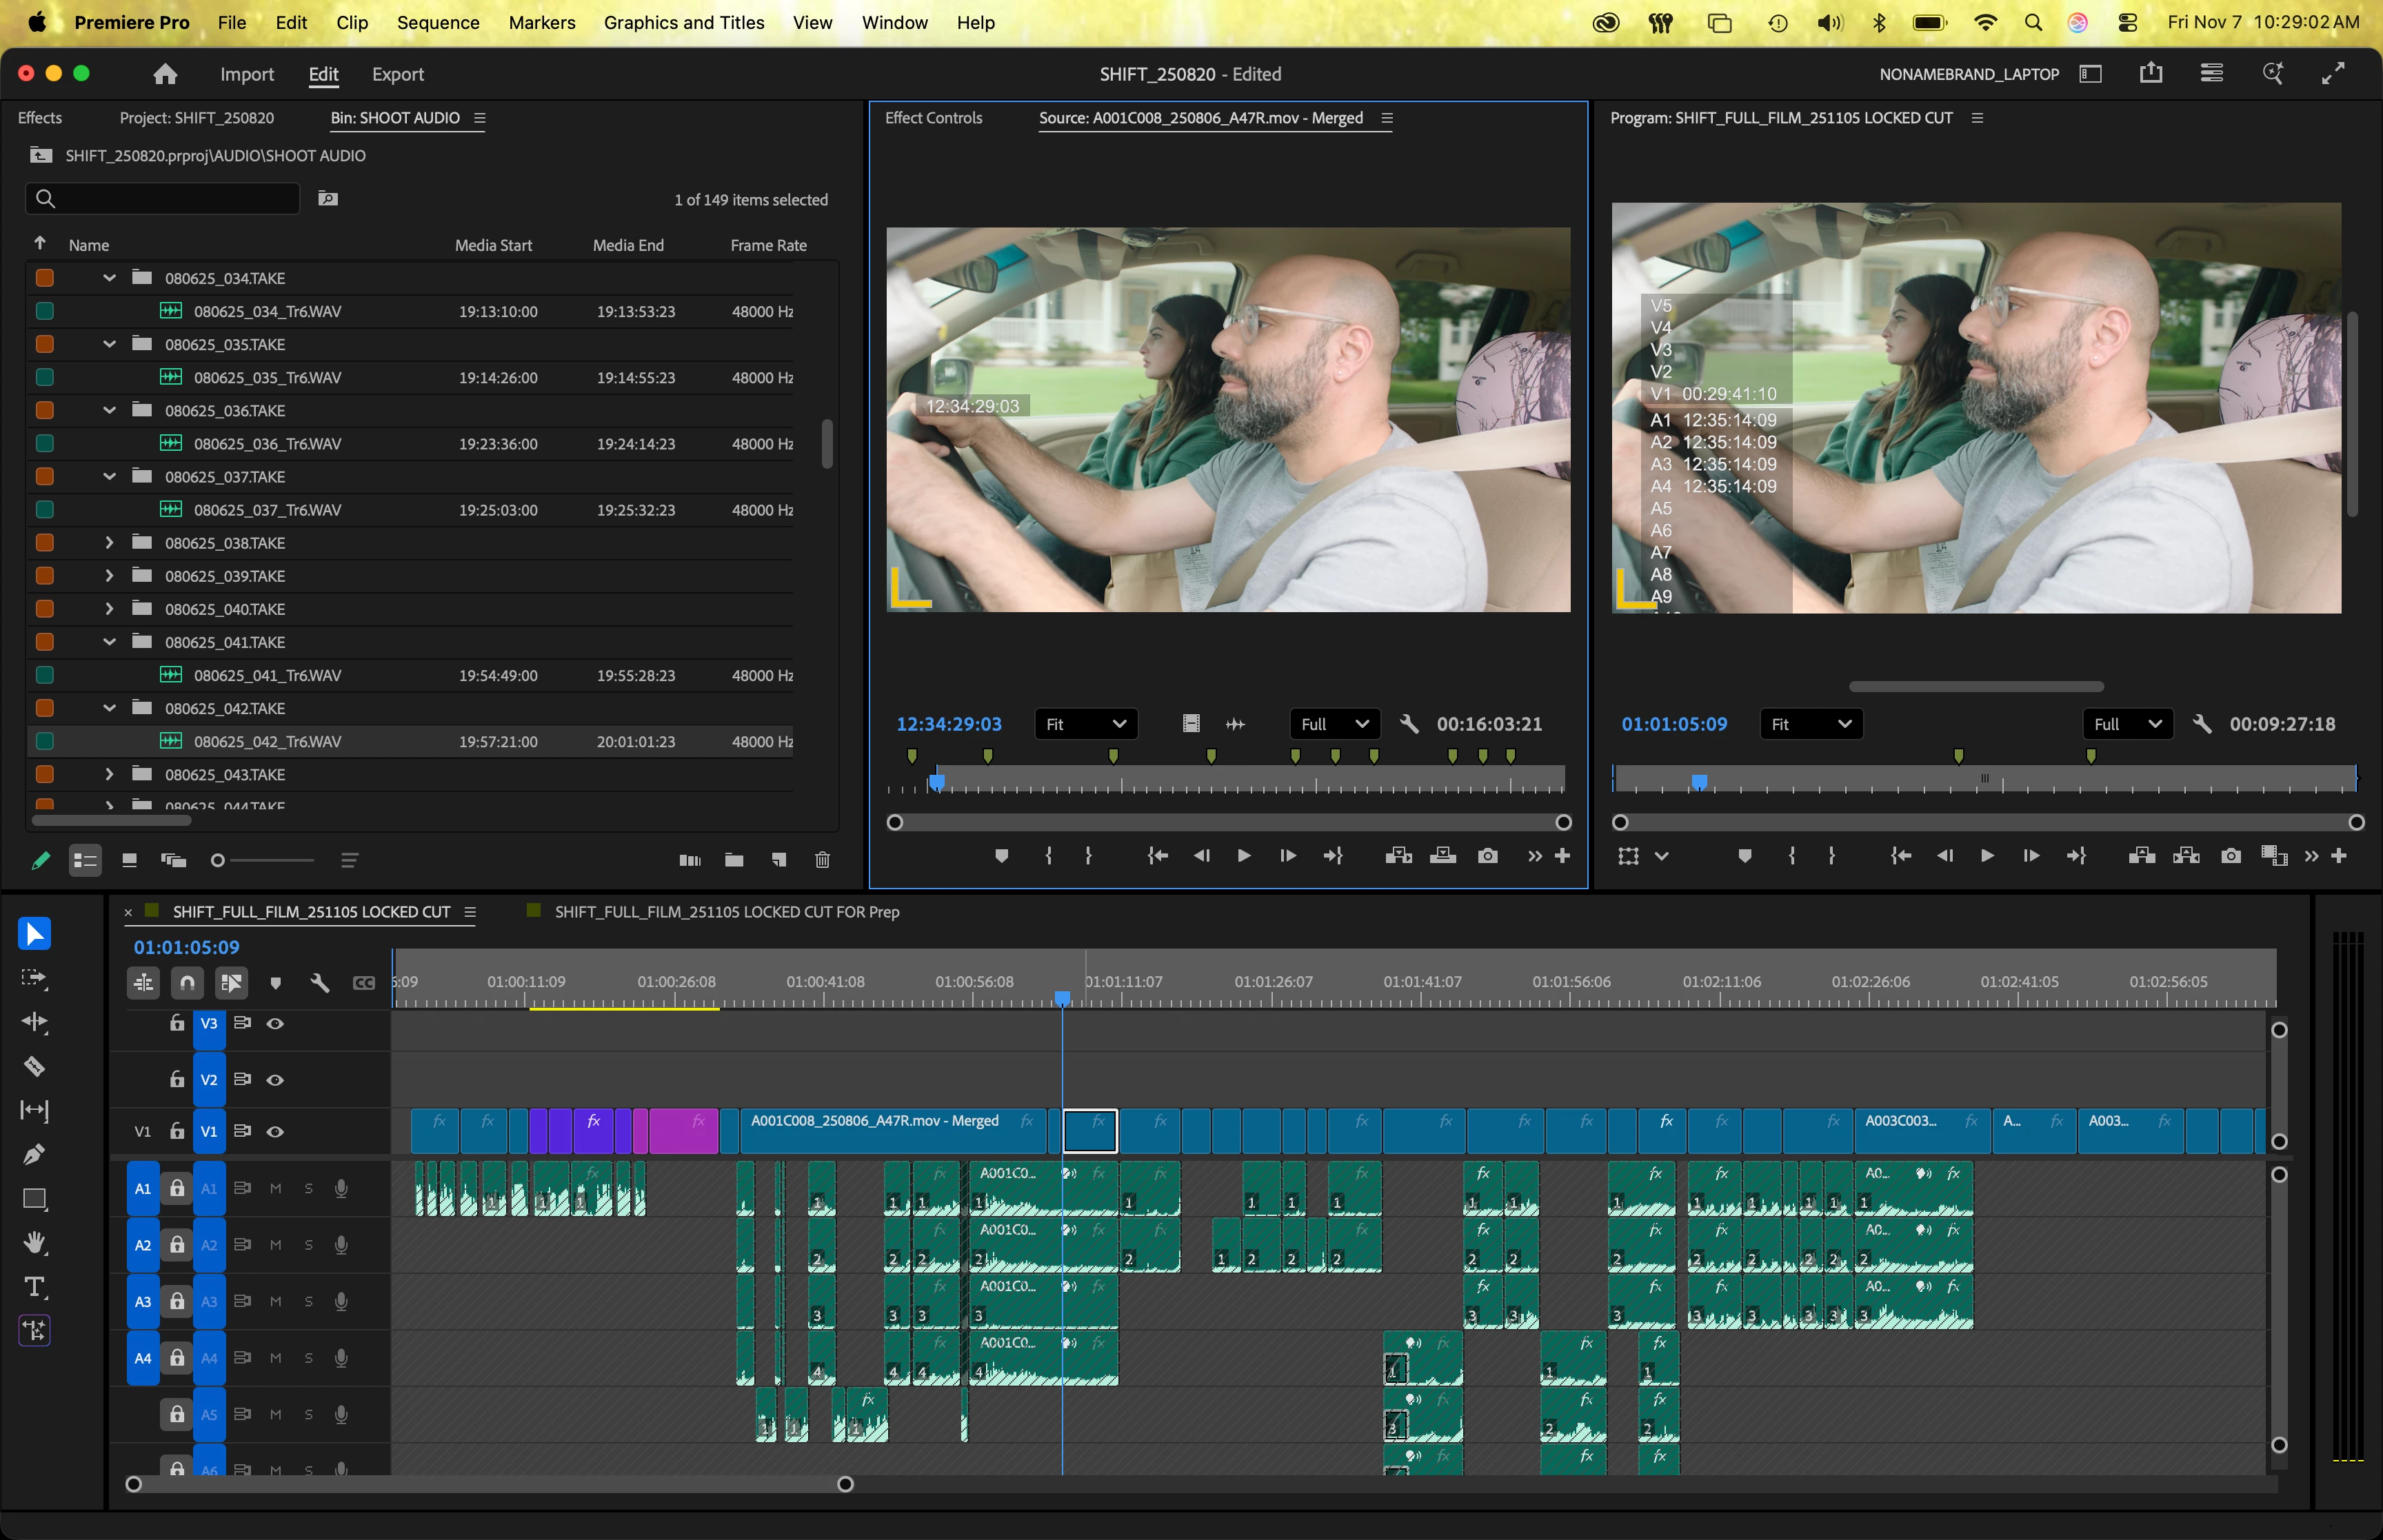
Task: Open Source monitor Fit zoom dropdown
Action: [x=1085, y=724]
